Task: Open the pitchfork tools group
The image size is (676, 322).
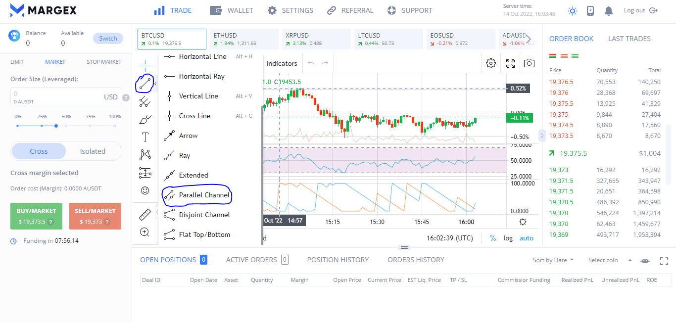Action: click(145, 102)
